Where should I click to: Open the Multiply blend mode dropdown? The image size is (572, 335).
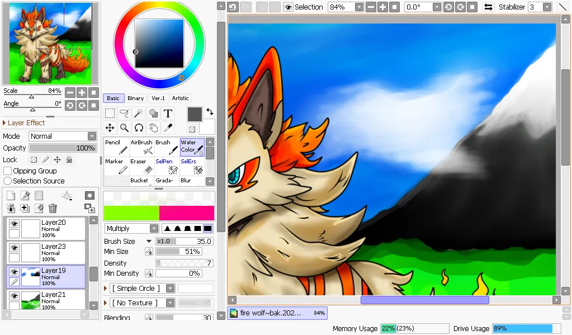click(x=154, y=228)
